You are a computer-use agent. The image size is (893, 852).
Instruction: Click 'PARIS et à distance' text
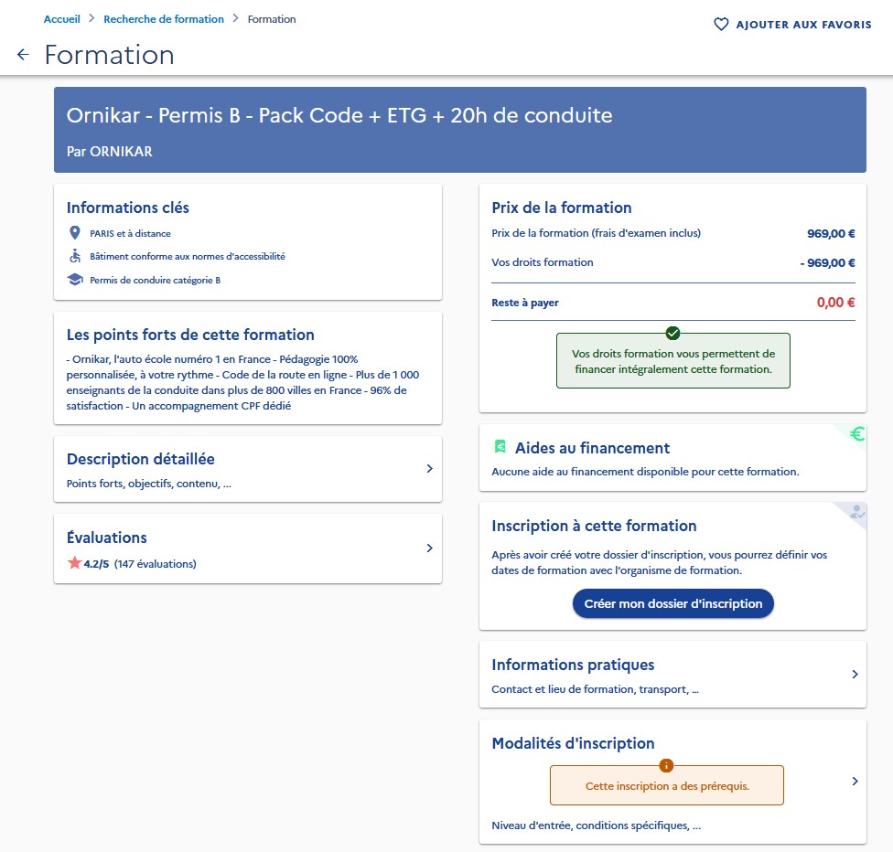point(131,233)
